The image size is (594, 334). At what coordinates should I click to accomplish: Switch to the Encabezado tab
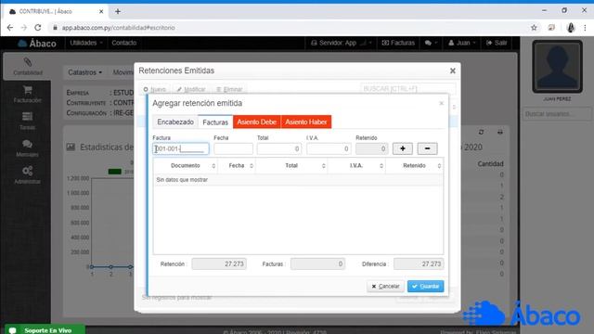click(x=175, y=122)
